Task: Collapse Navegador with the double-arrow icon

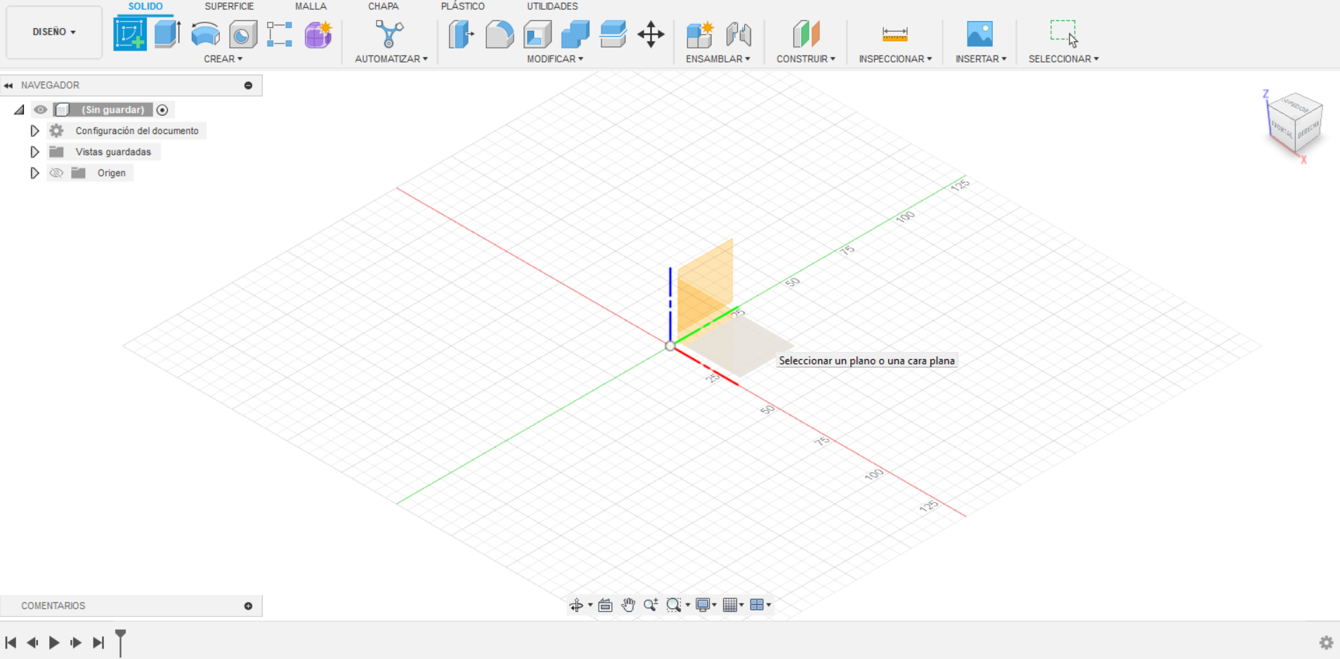Action: (8, 85)
